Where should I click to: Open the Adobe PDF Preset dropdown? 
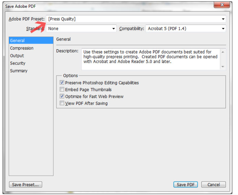tap(223, 19)
